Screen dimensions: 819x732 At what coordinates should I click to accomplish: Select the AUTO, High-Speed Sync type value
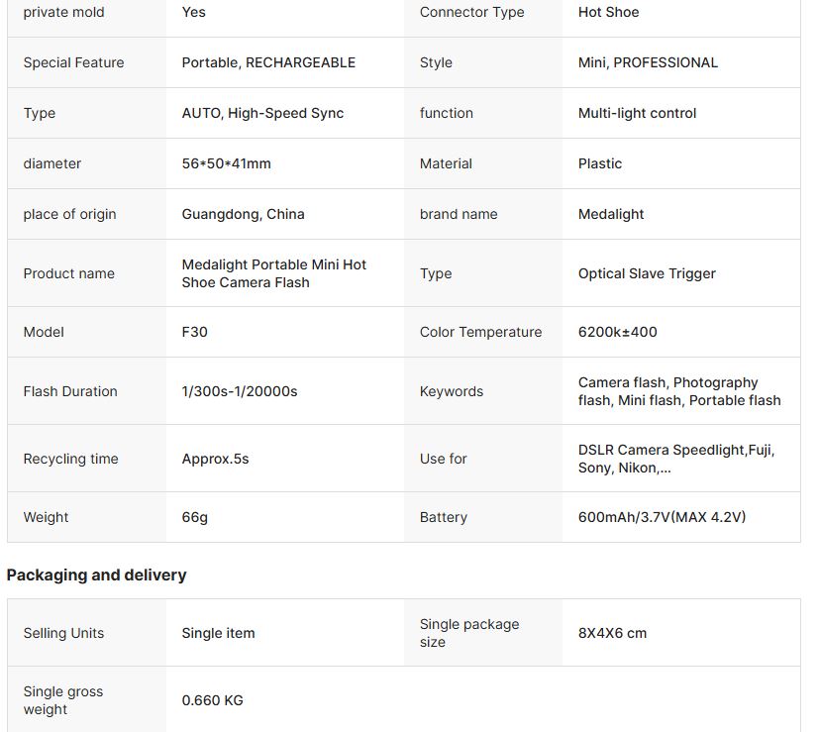pos(262,113)
